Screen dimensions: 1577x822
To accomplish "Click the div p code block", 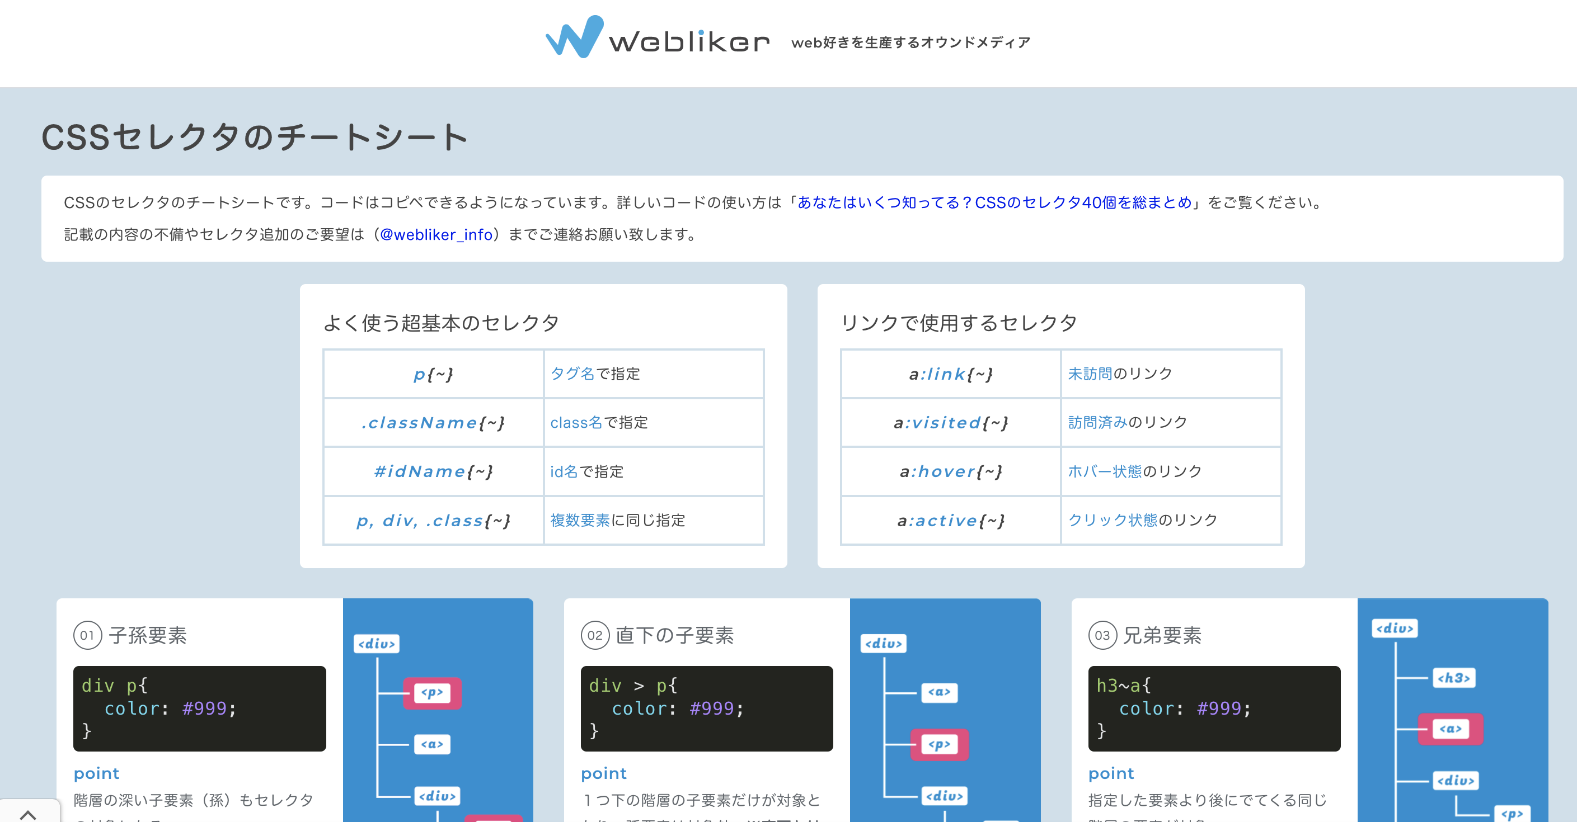I will click(199, 708).
